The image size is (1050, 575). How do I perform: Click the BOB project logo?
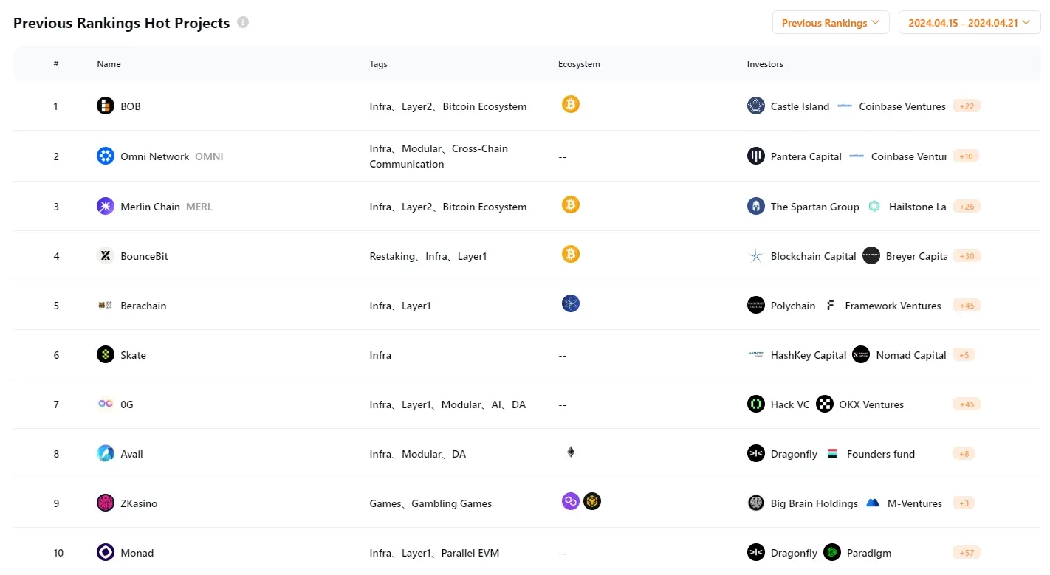[105, 106]
